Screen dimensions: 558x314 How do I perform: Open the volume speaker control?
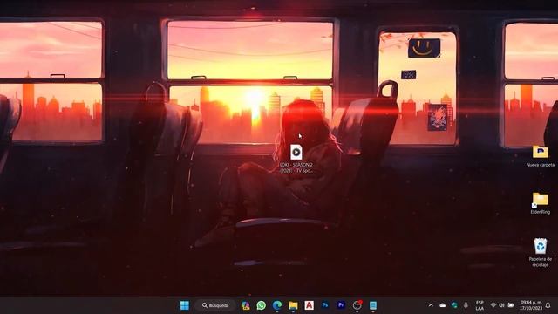click(x=502, y=305)
